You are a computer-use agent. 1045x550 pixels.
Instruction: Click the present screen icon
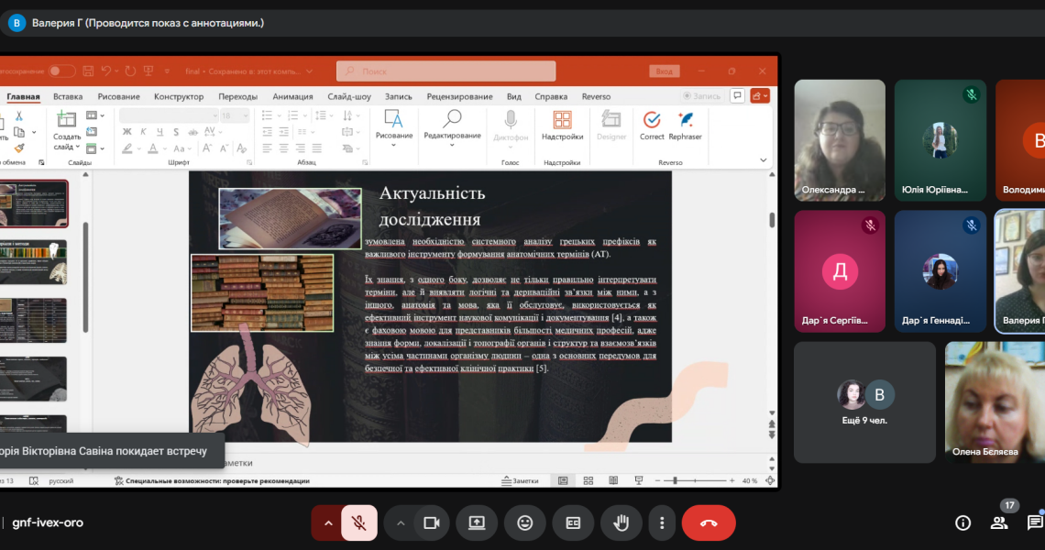pos(477,522)
